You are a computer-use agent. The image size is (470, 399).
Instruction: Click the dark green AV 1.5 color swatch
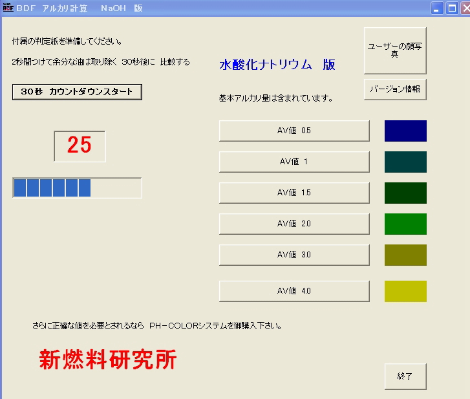coord(405,193)
